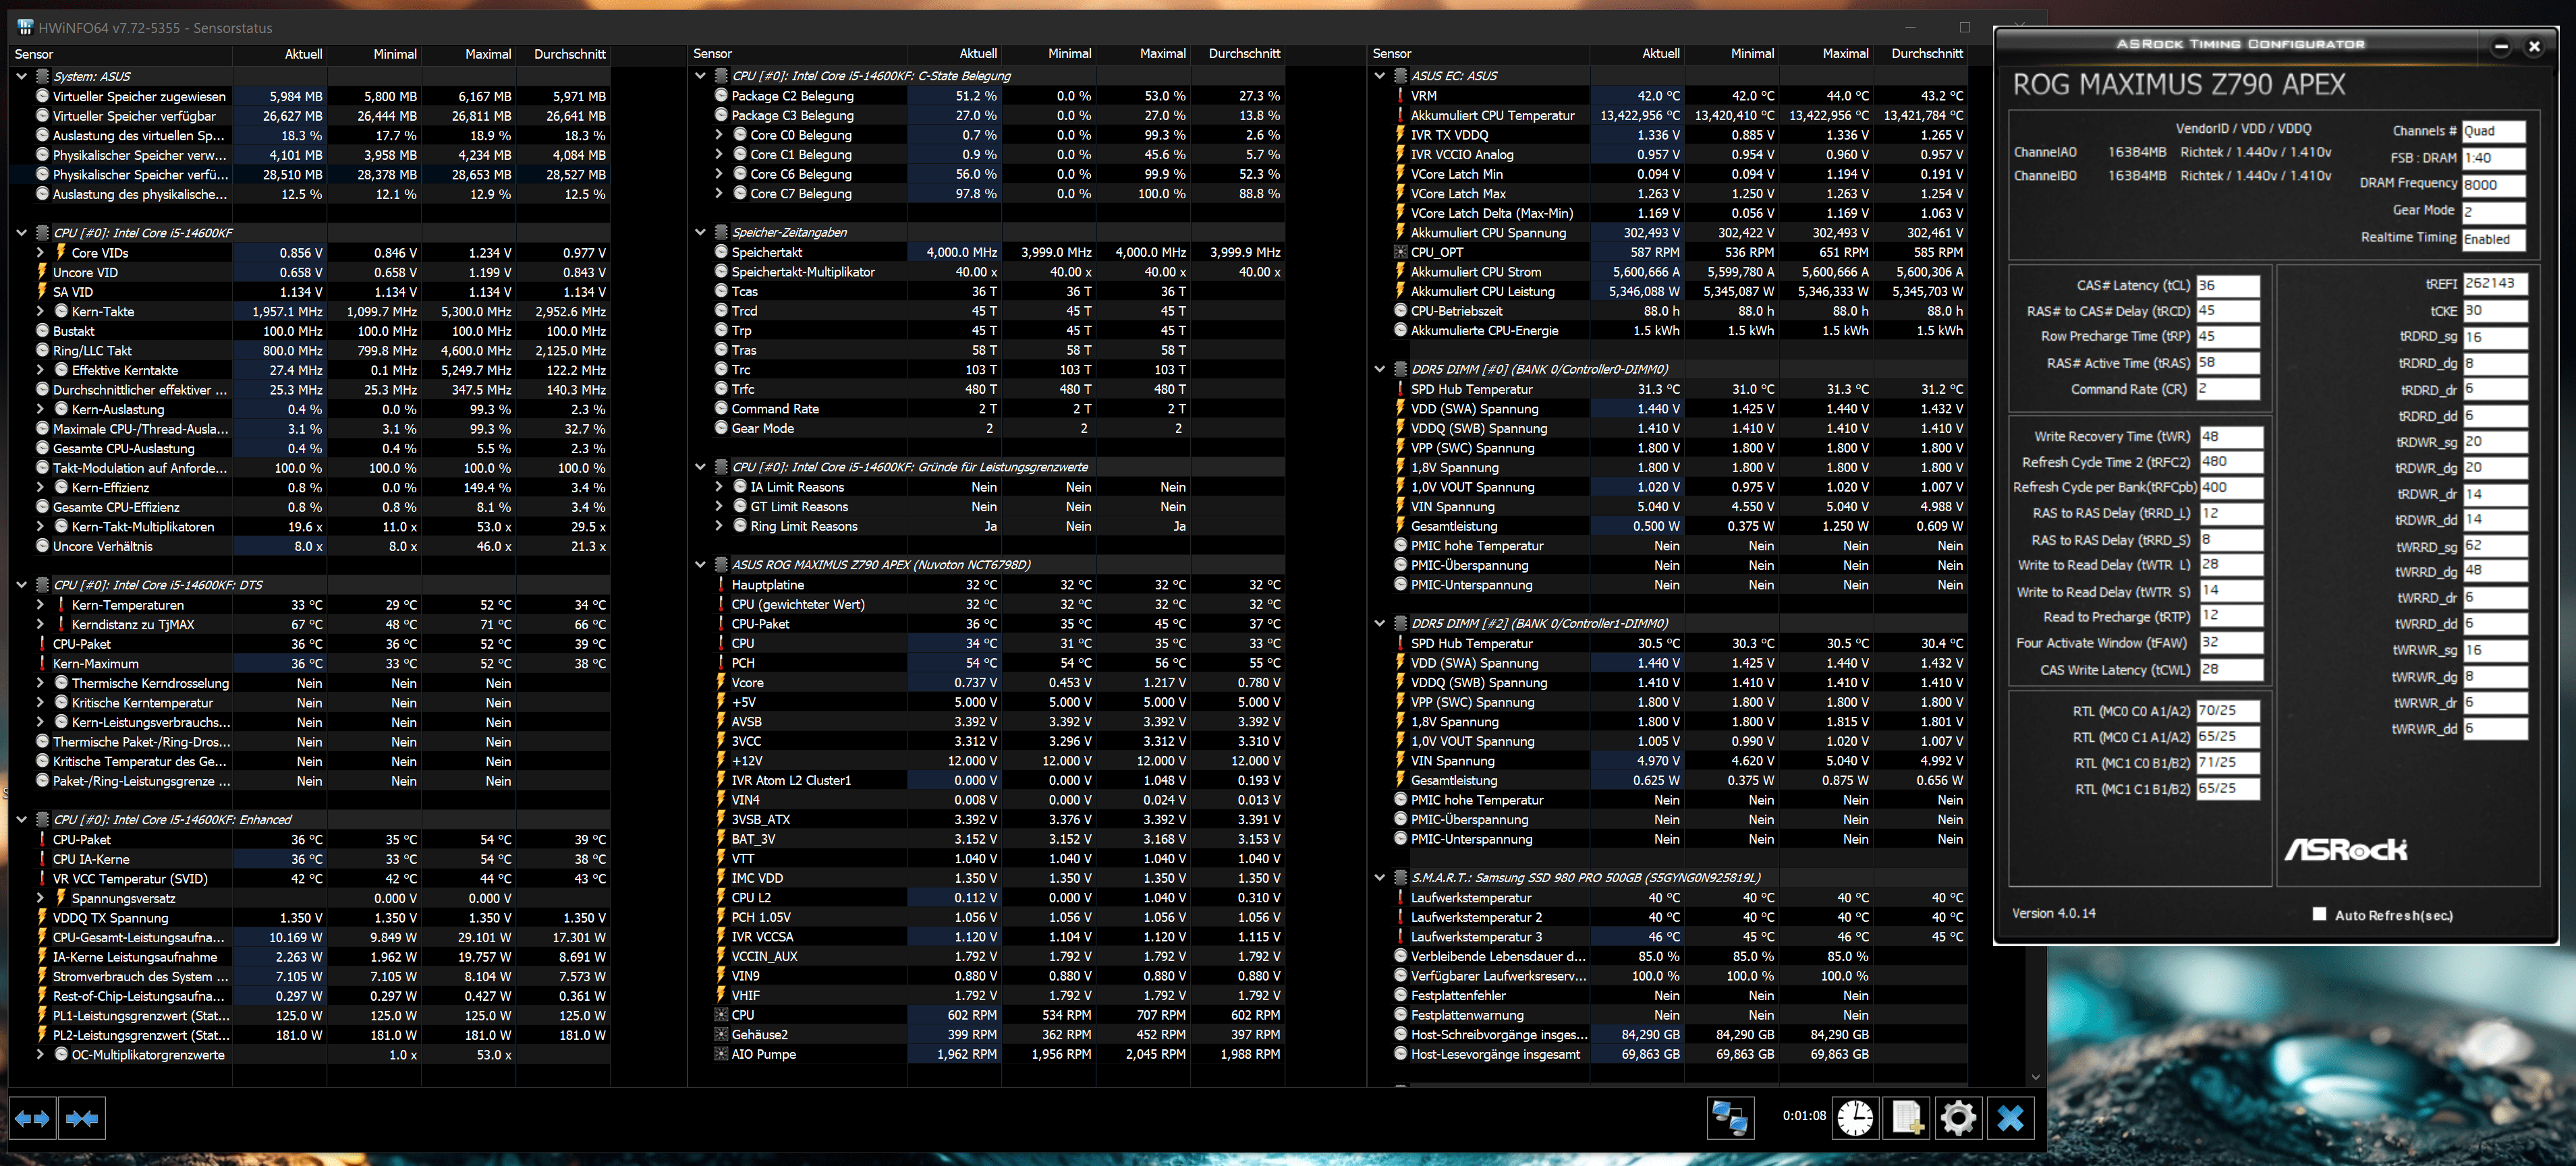
Task: Click the CAS# Latency (tCL) input field
Action: [x=2227, y=285]
